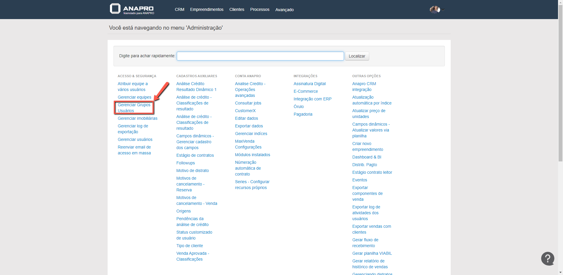Screen dimensions: 563x275
Task: Open Gerenciar usuários page
Action: [x=135, y=139]
